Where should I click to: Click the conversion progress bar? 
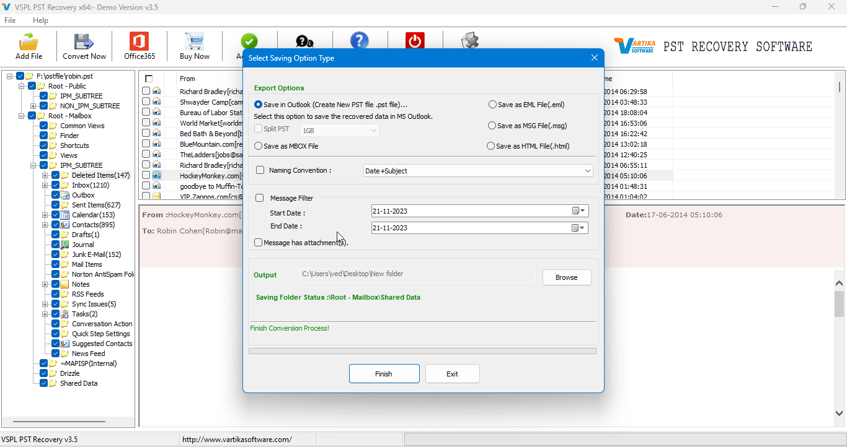pyautogui.click(x=422, y=351)
